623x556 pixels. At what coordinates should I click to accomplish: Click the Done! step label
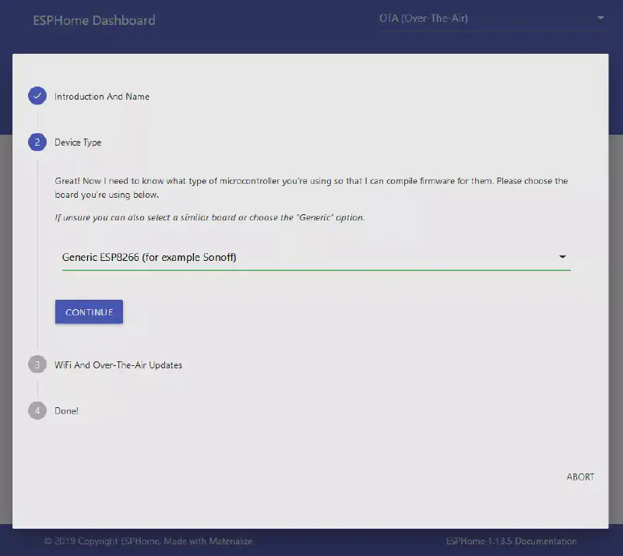[x=66, y=410]
